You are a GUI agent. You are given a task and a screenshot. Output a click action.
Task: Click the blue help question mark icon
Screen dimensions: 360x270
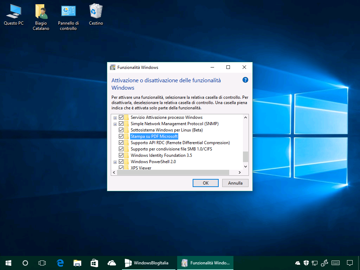coord(245,80)
